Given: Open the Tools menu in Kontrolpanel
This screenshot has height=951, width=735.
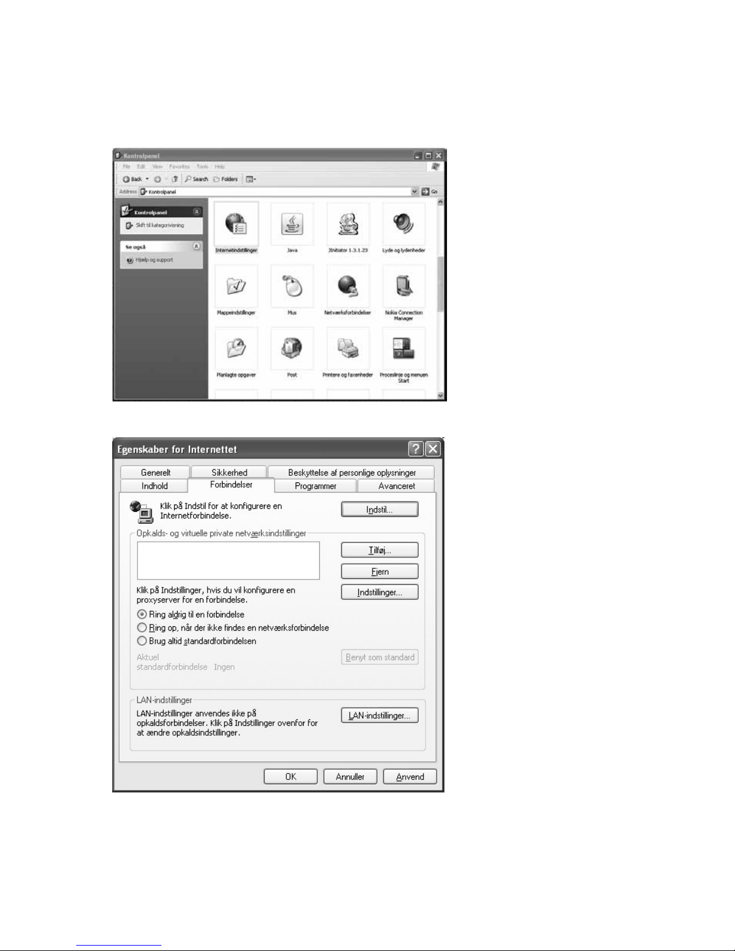Looking at the screenshot, I should (x=202, y=167).
